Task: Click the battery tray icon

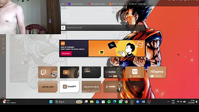Action: pos(185,102)
